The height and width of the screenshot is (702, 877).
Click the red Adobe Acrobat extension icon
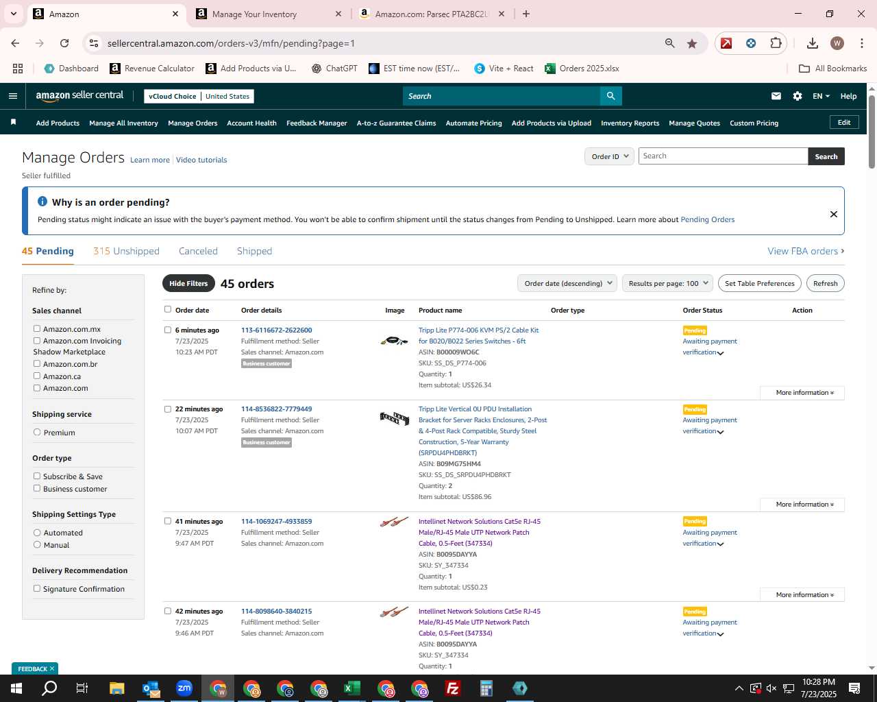point(726,43)
